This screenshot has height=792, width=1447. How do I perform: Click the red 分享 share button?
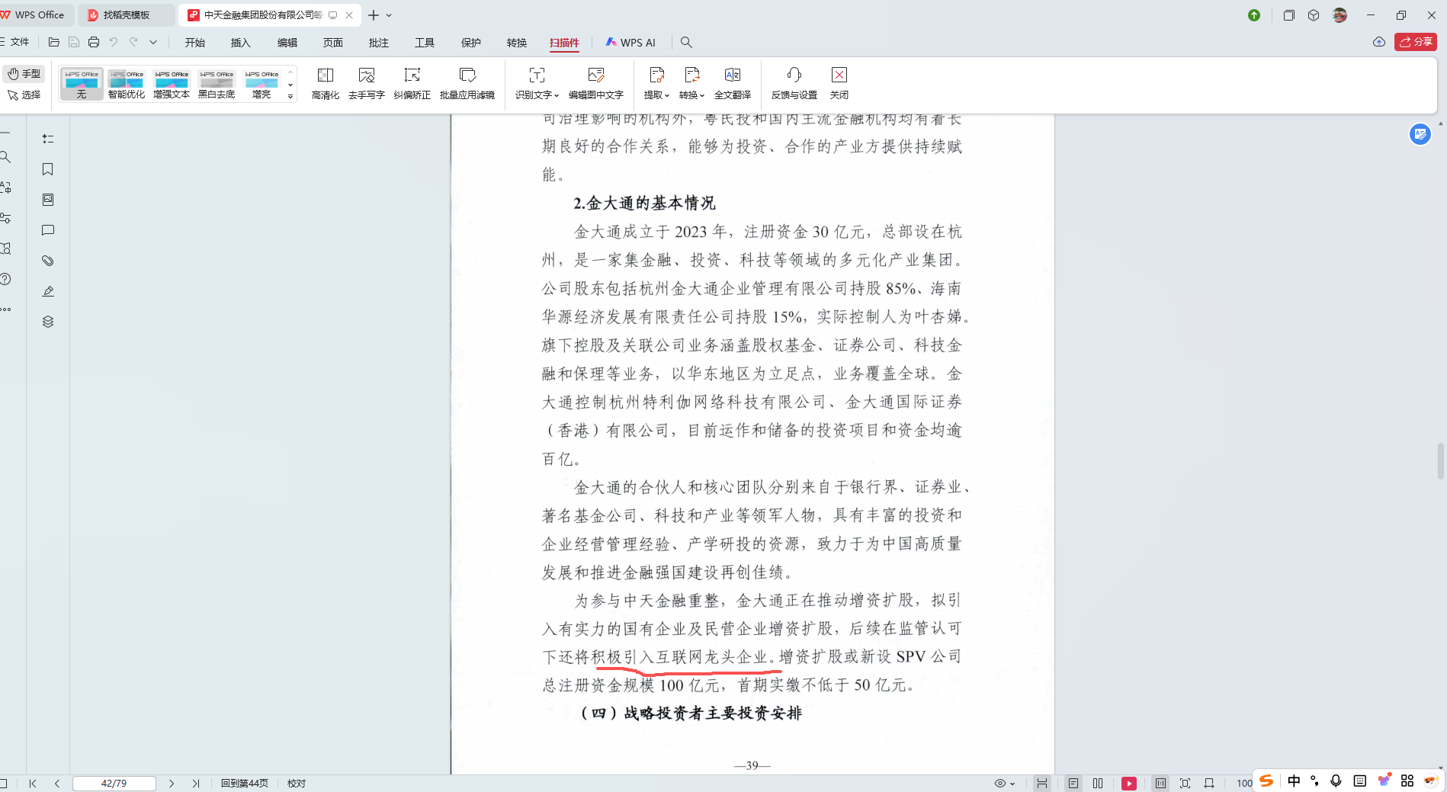click(1416, 42)
